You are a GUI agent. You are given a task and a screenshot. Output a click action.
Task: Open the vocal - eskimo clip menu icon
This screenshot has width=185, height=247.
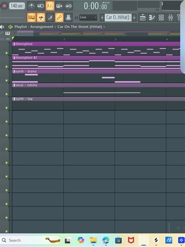click(x=14, y=85)
